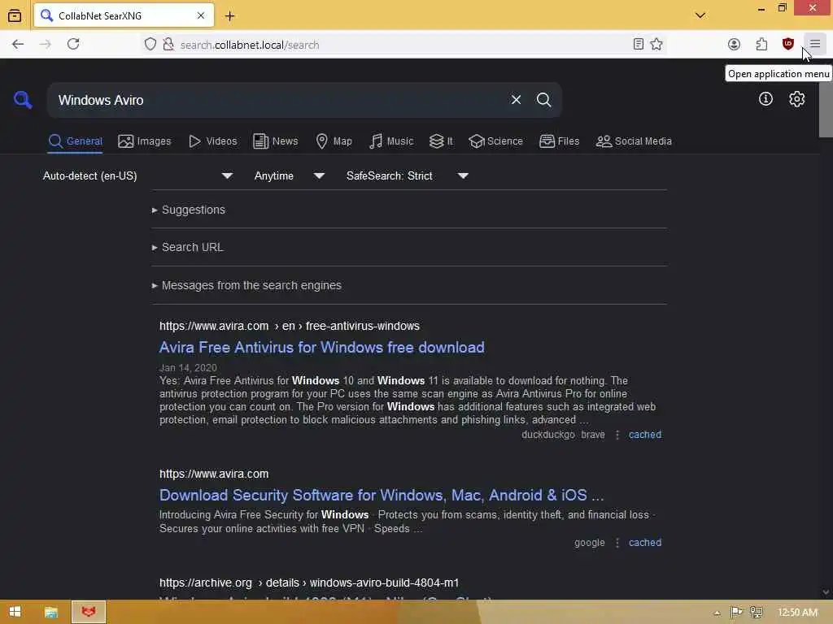Open the more options dots beside duckduckgo brave

(617, 435)
